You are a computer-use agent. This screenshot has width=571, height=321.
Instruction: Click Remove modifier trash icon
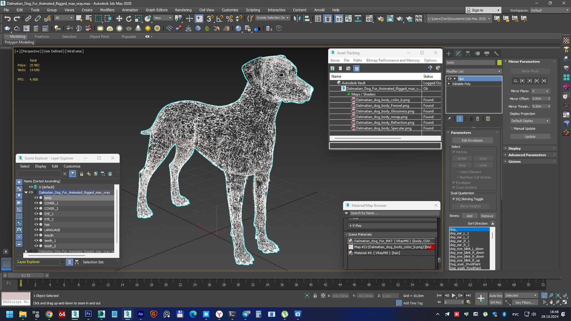[x=478, y=119]
